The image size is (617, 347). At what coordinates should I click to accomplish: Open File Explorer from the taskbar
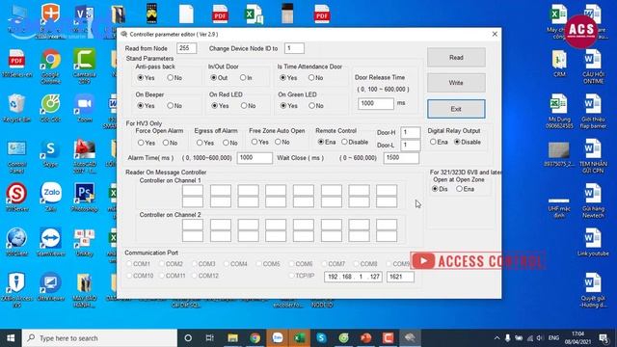[x=232, y=338]
